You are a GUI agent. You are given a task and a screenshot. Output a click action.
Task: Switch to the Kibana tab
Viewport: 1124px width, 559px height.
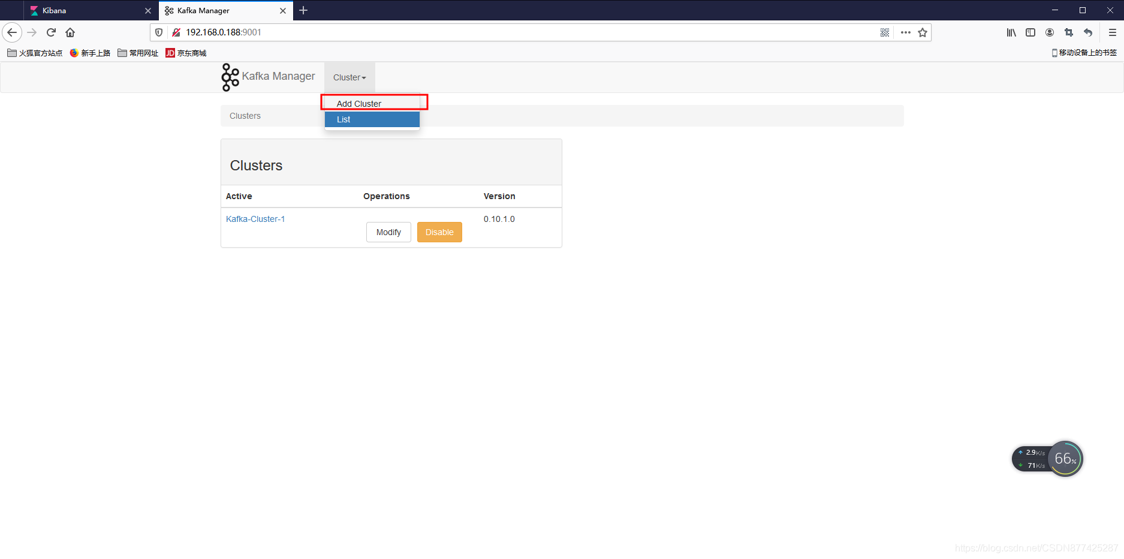tap(91, 11)
